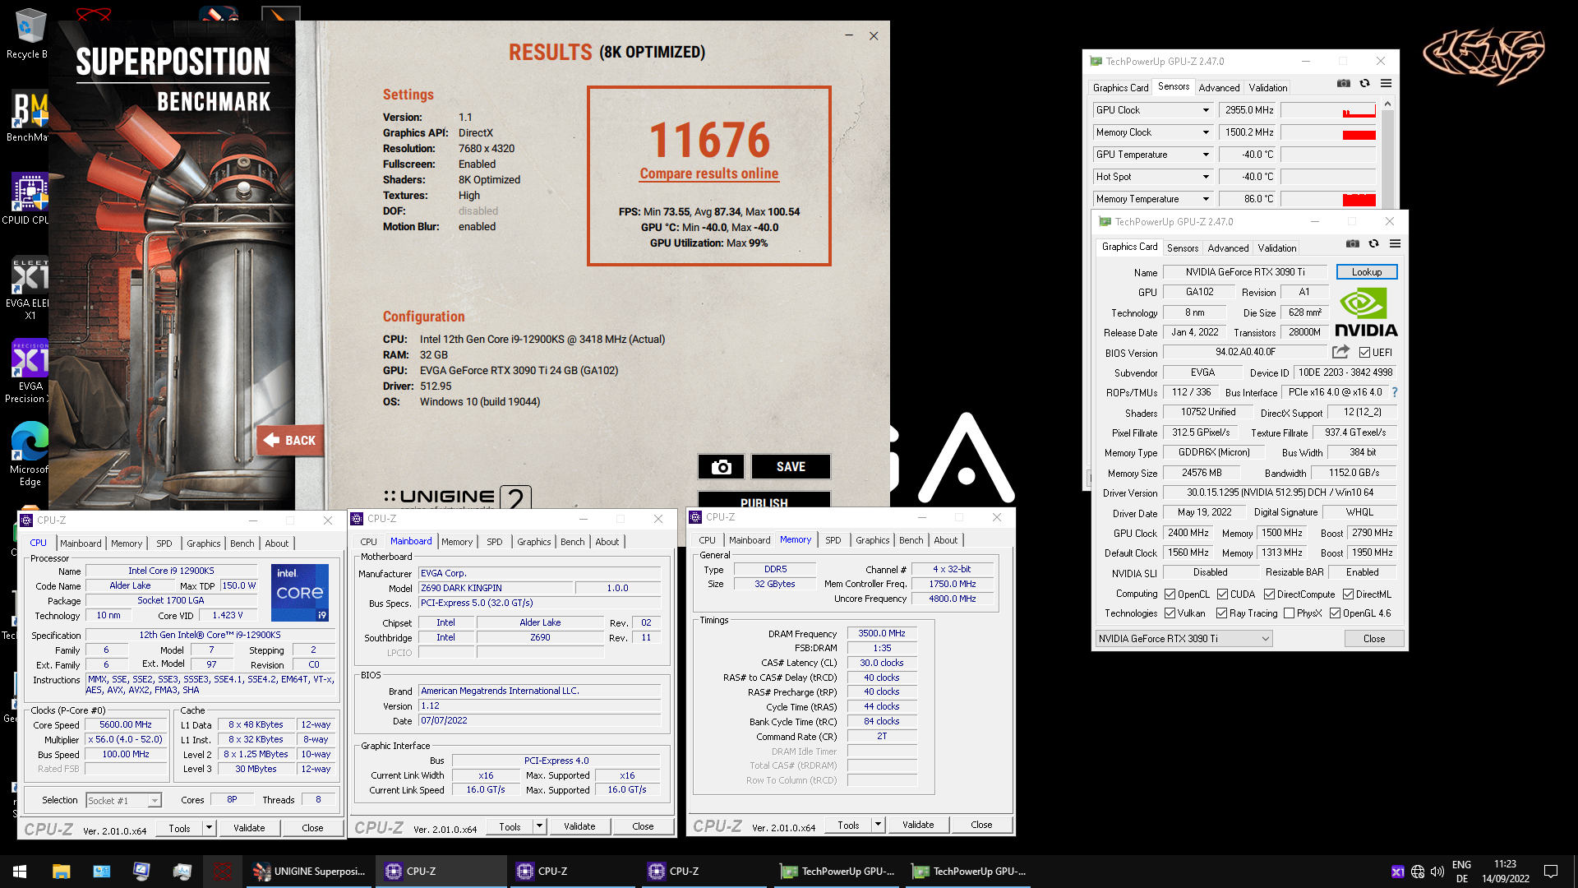
Task: Click the volume icon in system tray
Action: coord(1437,872)
